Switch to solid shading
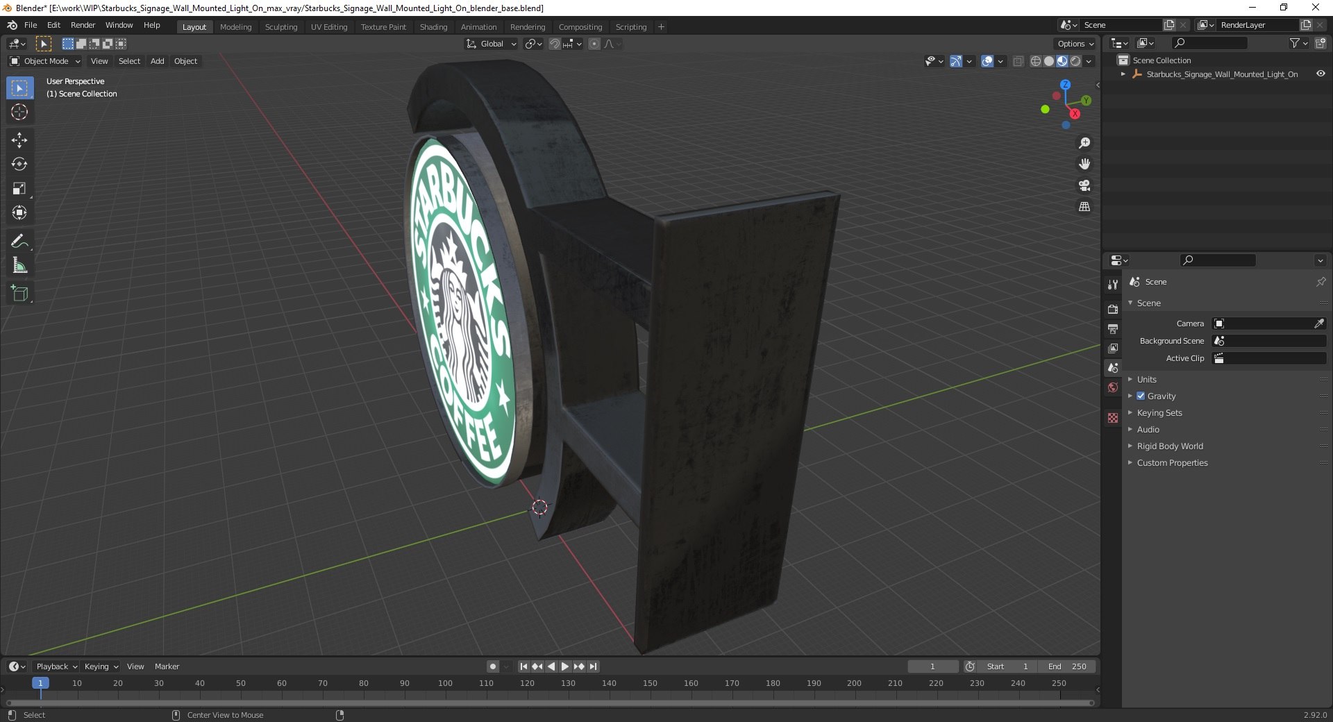 click(1049, 61)
